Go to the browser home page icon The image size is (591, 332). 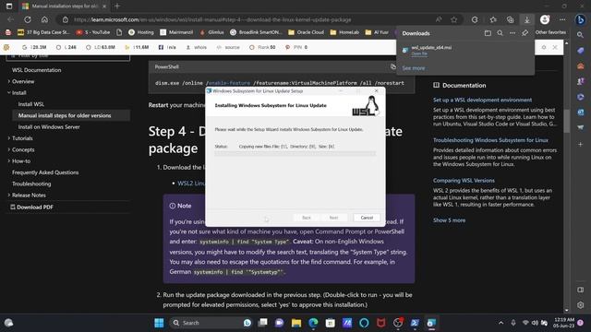(44, 19)
